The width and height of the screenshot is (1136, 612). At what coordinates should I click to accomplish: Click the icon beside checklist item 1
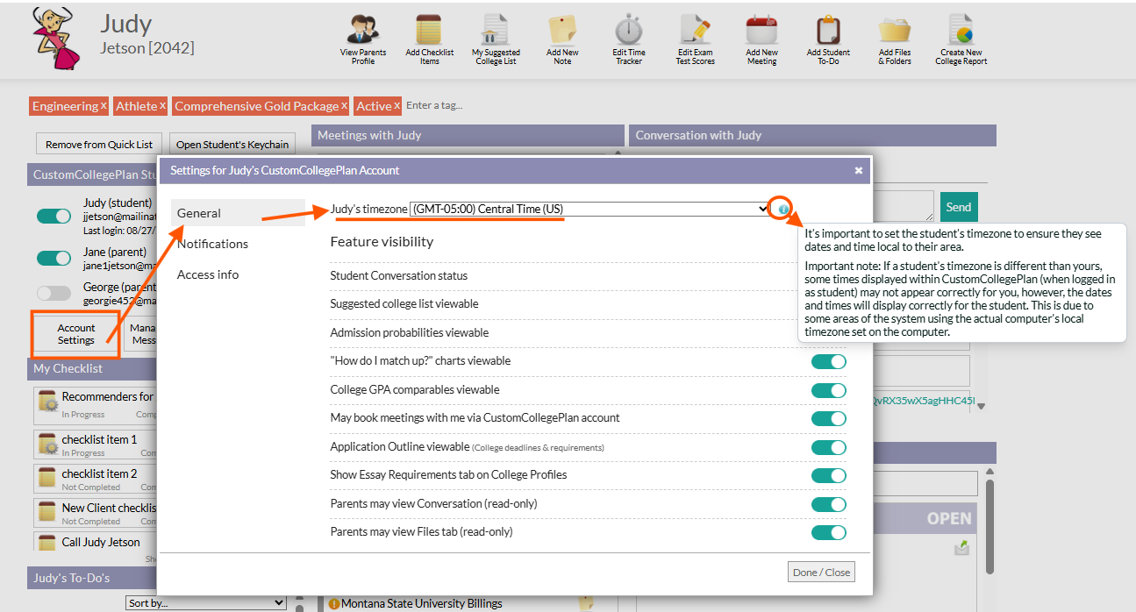[48, 444]
